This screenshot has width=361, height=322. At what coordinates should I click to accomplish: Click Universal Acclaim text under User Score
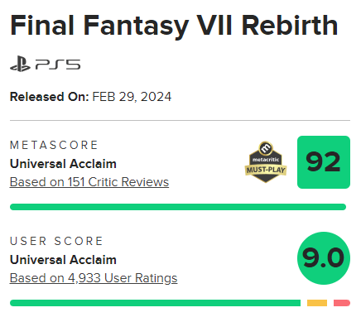point(63,260)
